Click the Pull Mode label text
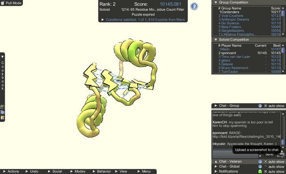Image resolution: width=286 pixels, height=174 pixels. tap(13, 3)
